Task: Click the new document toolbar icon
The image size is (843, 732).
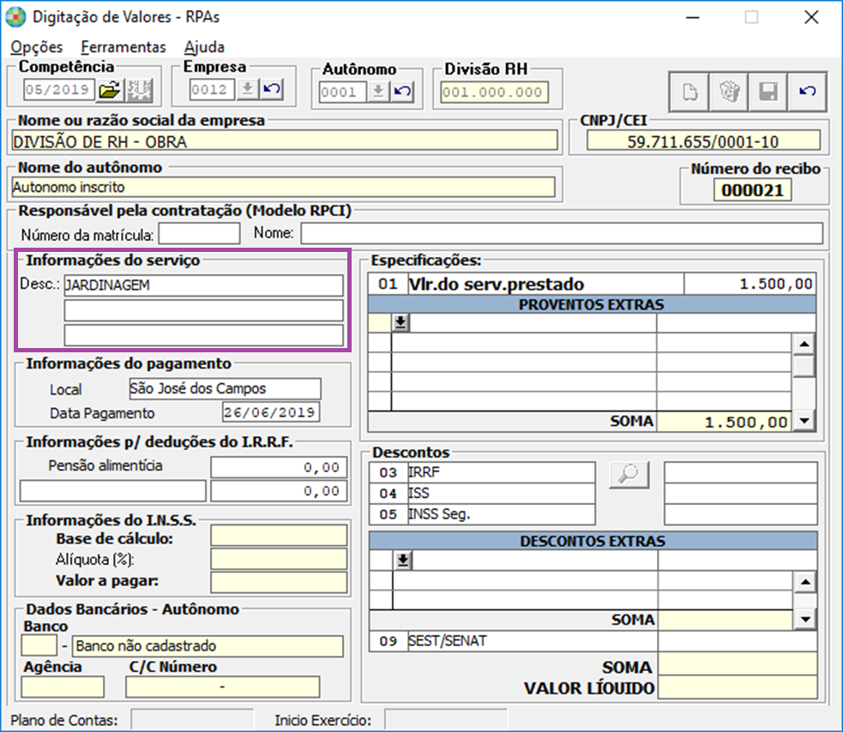Action: (x=689, y=93)
